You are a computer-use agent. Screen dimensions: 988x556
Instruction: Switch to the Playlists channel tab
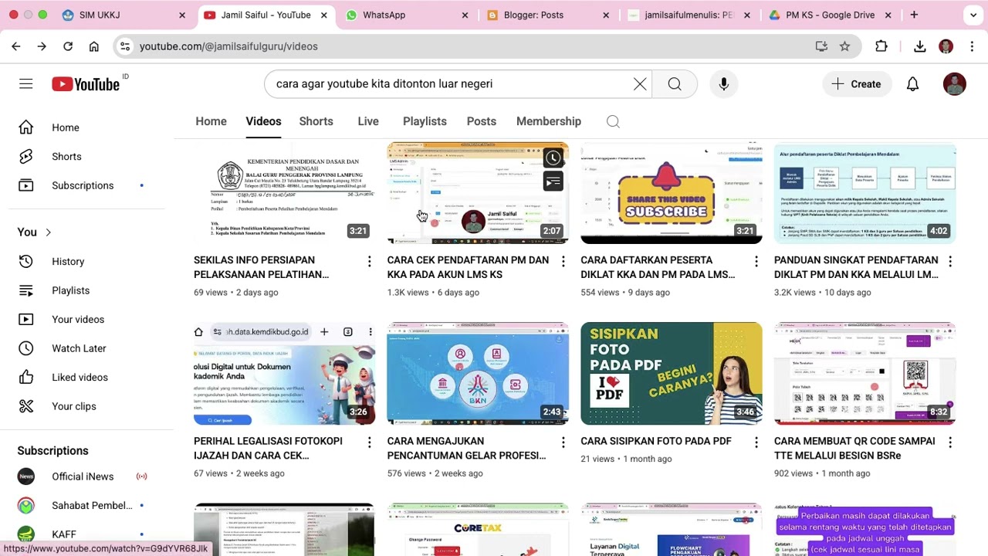(425, 121)
